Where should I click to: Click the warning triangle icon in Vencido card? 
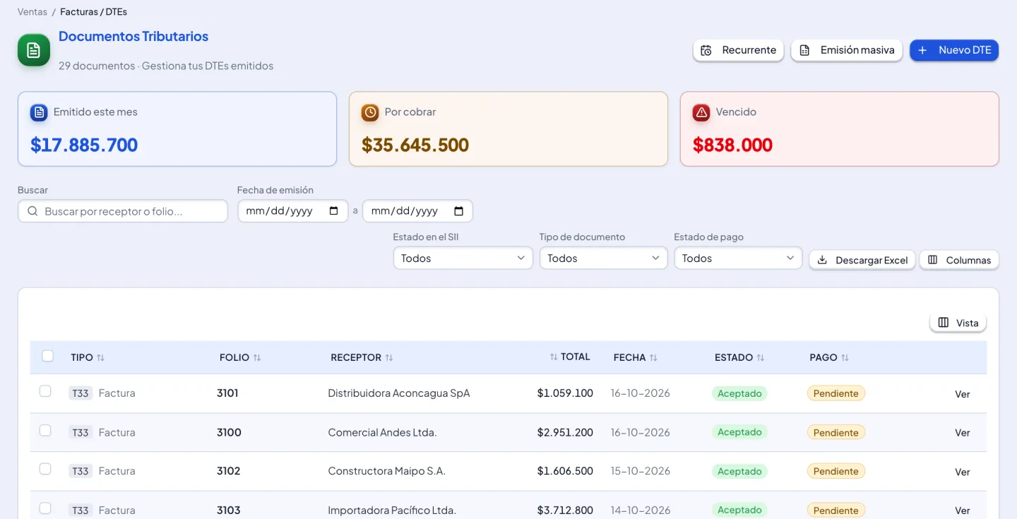coord(701,112)
